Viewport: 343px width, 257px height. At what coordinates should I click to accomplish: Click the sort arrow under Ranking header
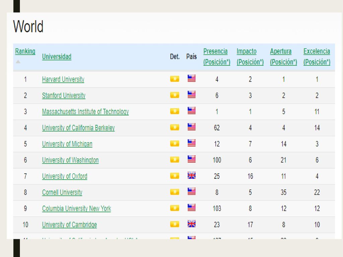(18, 62)
